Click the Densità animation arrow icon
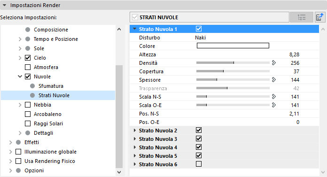This screenshot has height=177, width=327. point(274,63)
